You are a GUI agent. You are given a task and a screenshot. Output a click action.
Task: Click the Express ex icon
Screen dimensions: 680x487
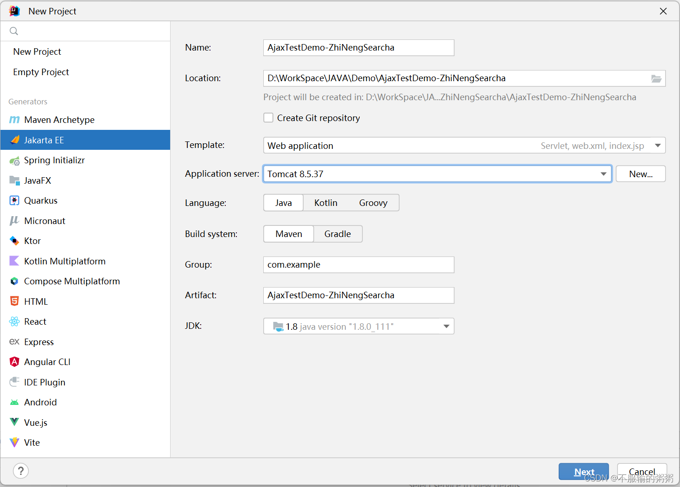point(14,342)
